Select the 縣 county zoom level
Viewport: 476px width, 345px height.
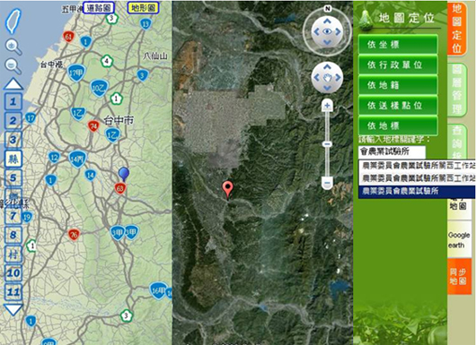13,159
